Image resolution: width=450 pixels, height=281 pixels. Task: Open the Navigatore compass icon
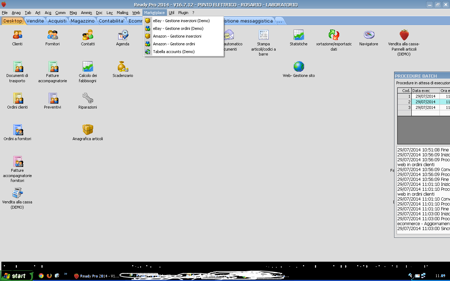(369, 35)
